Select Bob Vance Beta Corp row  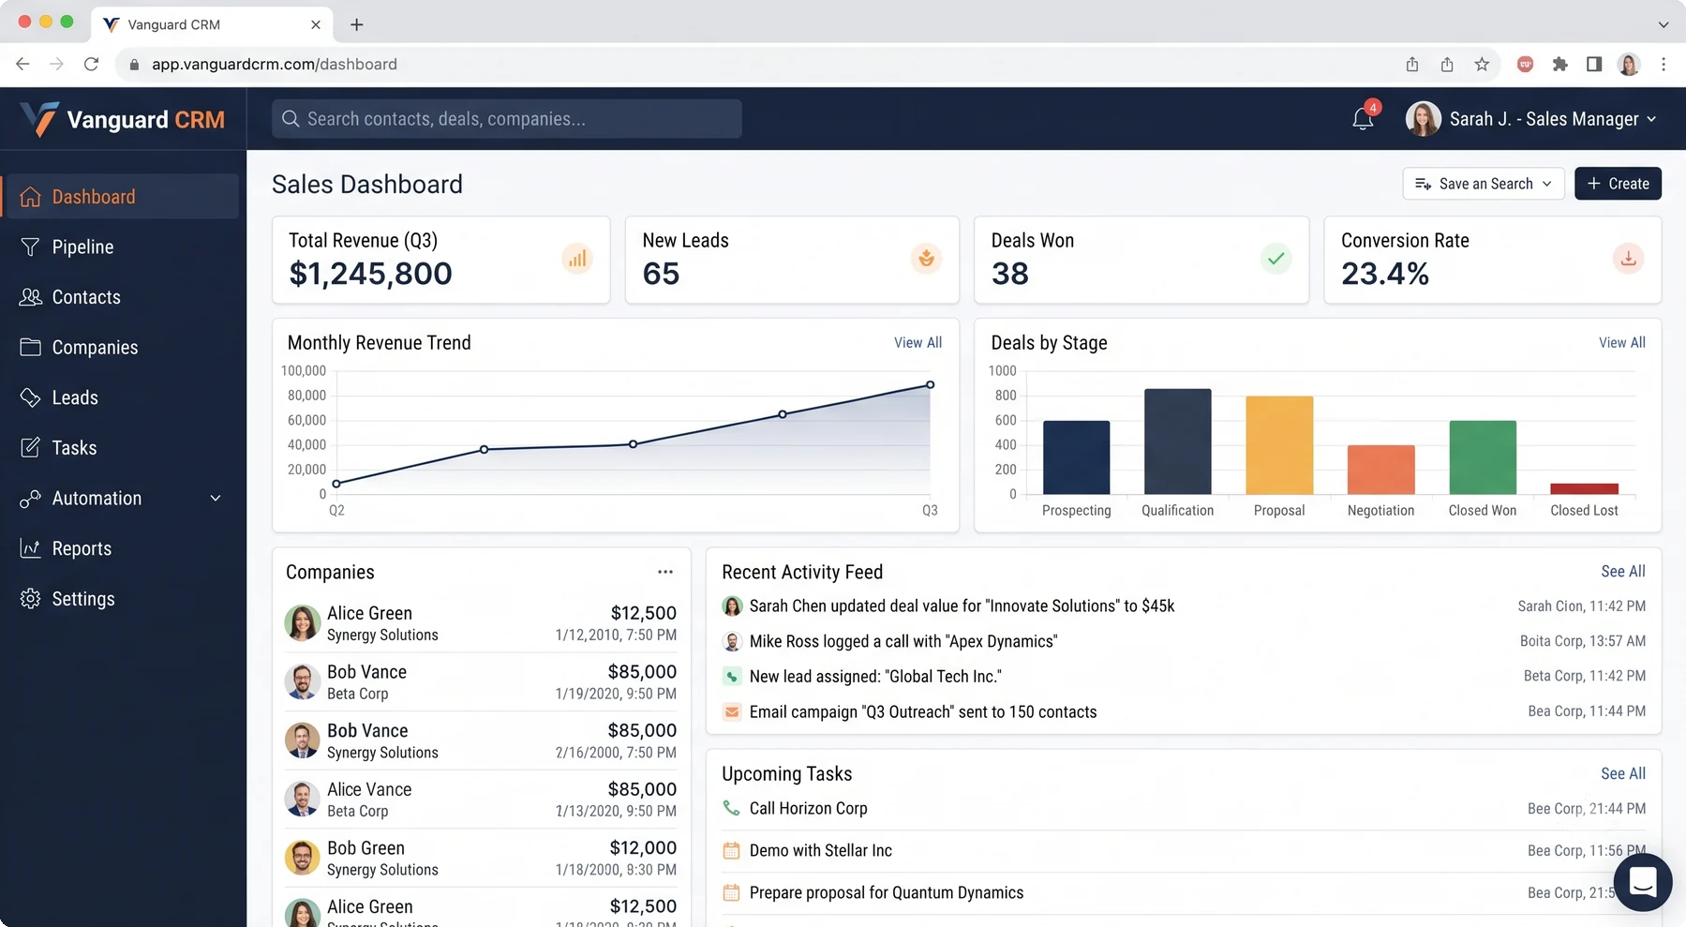point(481,682)
